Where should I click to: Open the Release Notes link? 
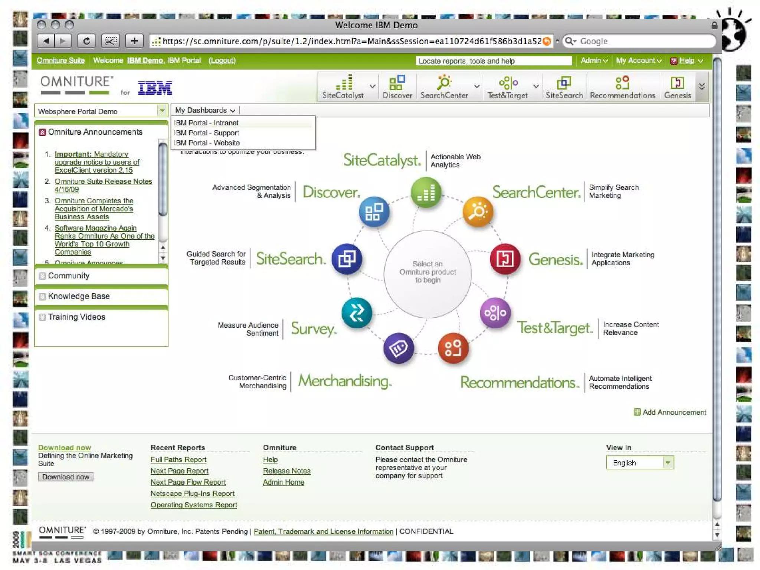[x=286, y=471]
